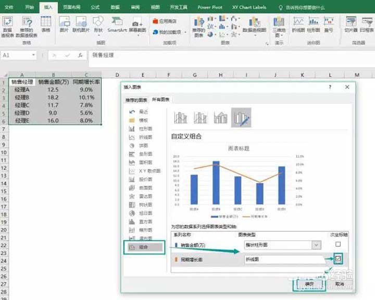Insert SmartArt graphic

(117, 24)
